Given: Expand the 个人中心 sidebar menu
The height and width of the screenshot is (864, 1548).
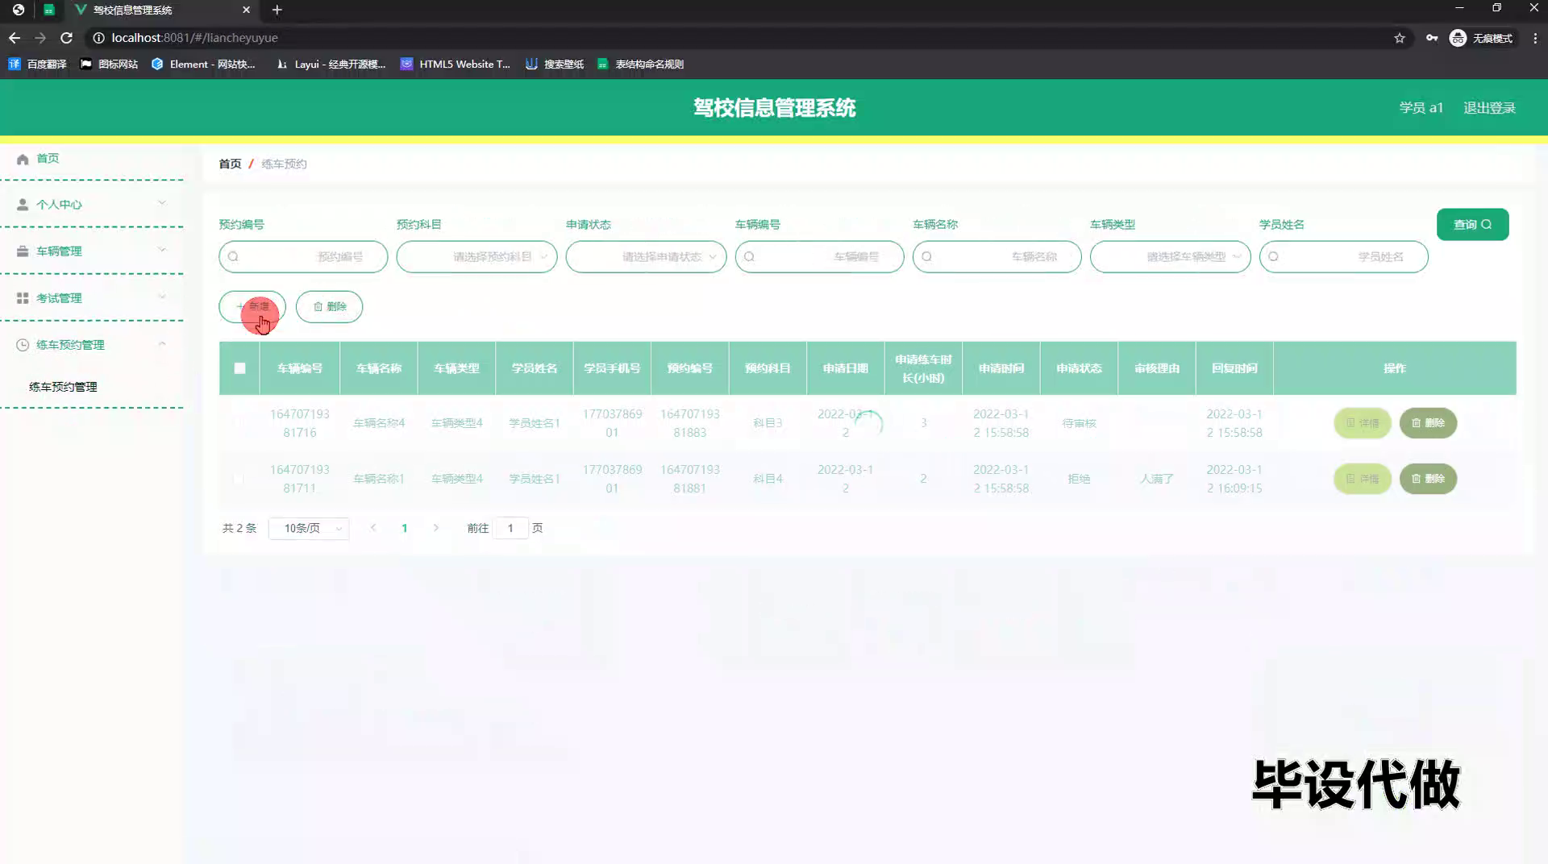Looking at the screenshot, I should pos(92,204).
